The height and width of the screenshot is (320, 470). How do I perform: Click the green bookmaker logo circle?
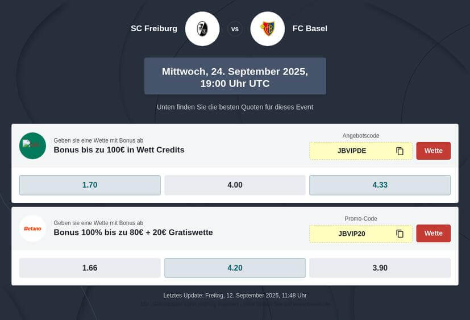click(32, 146)
